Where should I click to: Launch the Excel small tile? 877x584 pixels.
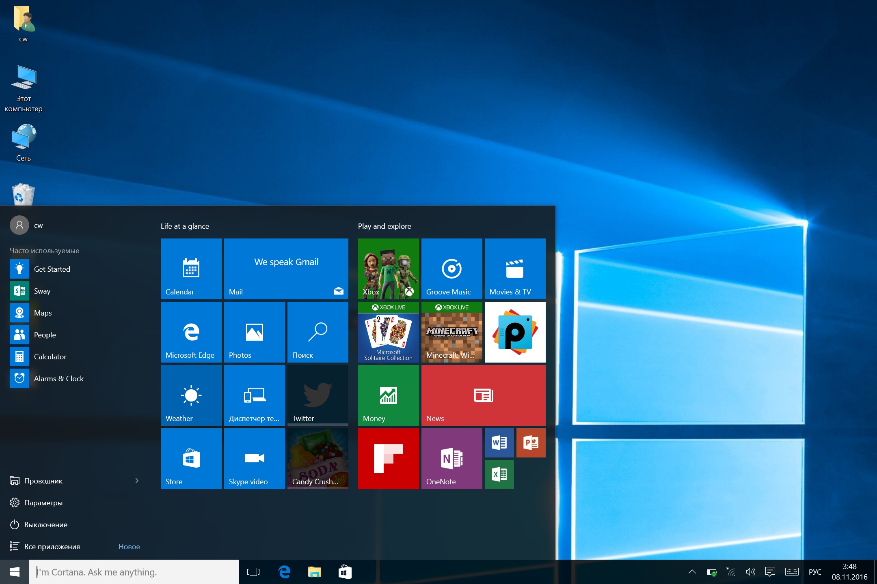tap(499, 474)
